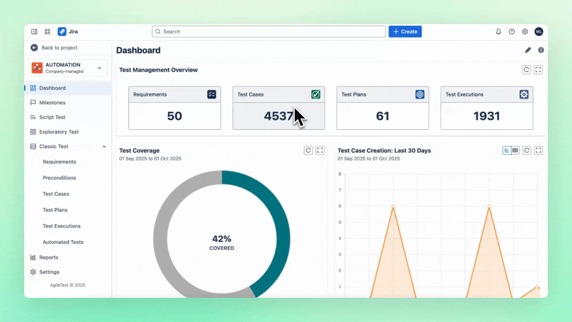Click Back to project link
This screenshot has width=572, height=322.
(x=59, y=48)
